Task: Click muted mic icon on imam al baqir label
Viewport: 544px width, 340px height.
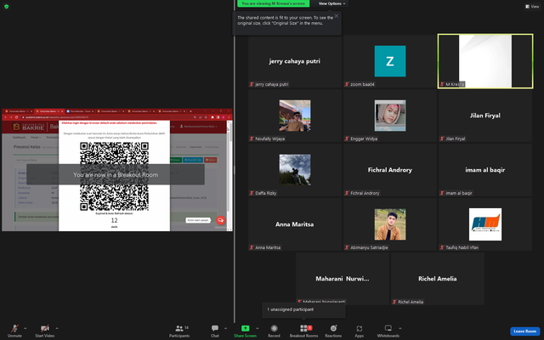Action: pos(442,193)
